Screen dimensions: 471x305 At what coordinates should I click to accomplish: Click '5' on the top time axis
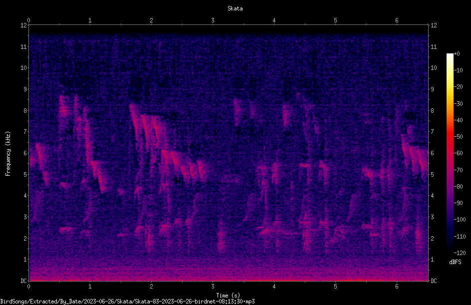(335, 20)
